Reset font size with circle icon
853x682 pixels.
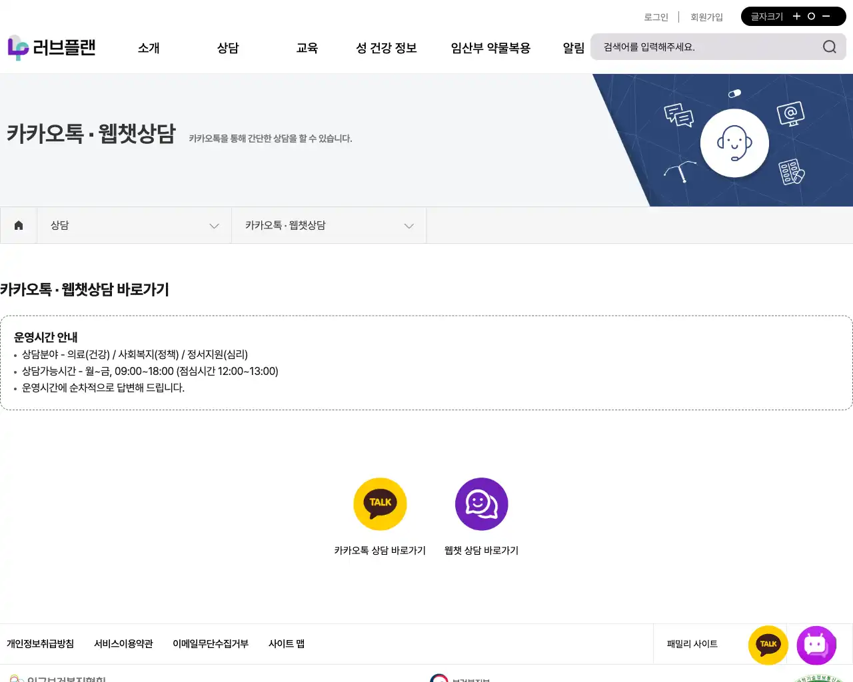click(x=811, y=16)
